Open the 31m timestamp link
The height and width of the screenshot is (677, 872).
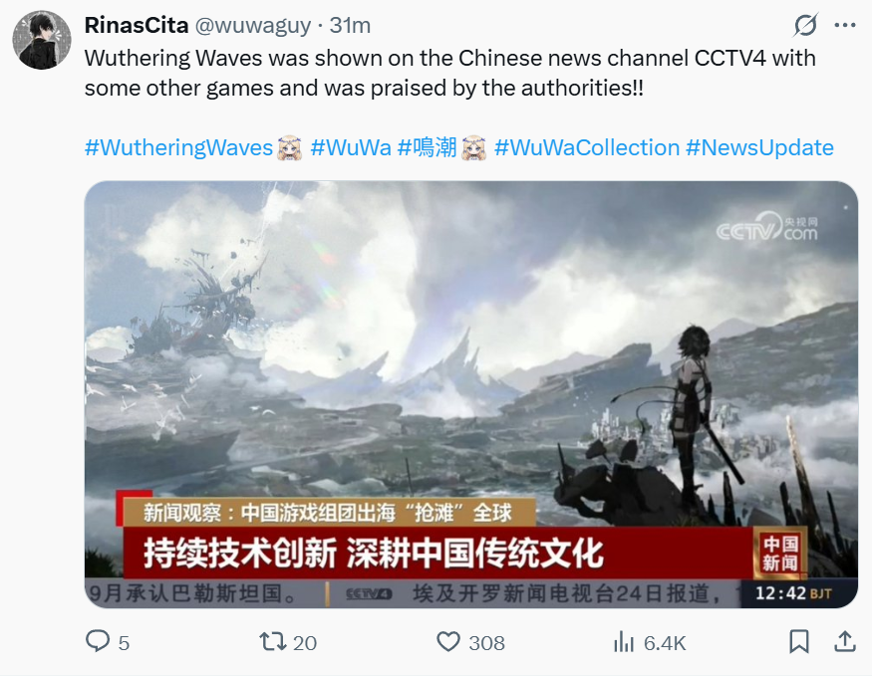point(350,25)
